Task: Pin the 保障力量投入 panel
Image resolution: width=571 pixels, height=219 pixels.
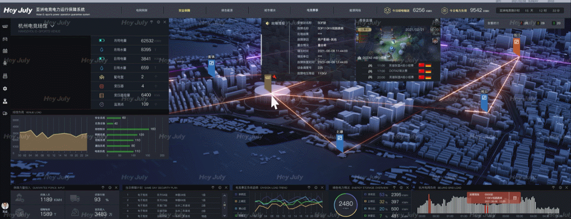Action: click(x=103, y=187)
